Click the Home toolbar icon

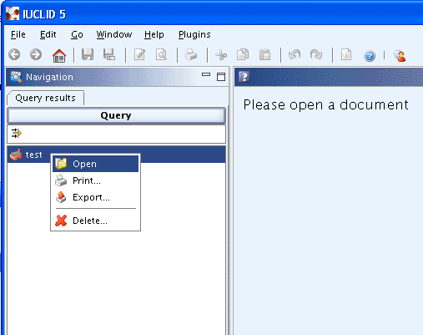[59, 55]
